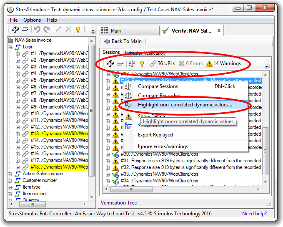The image size is (283, 227).
Task: Click the left tree vertical scrollbar
Action: tap(92, 111)
